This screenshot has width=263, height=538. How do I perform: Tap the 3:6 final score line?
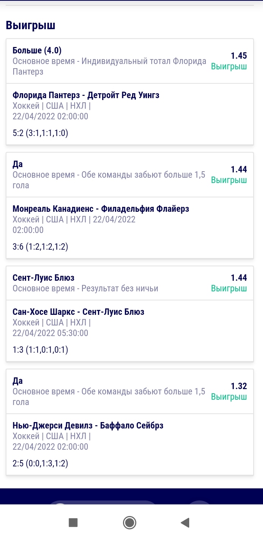tap(40, 247)
